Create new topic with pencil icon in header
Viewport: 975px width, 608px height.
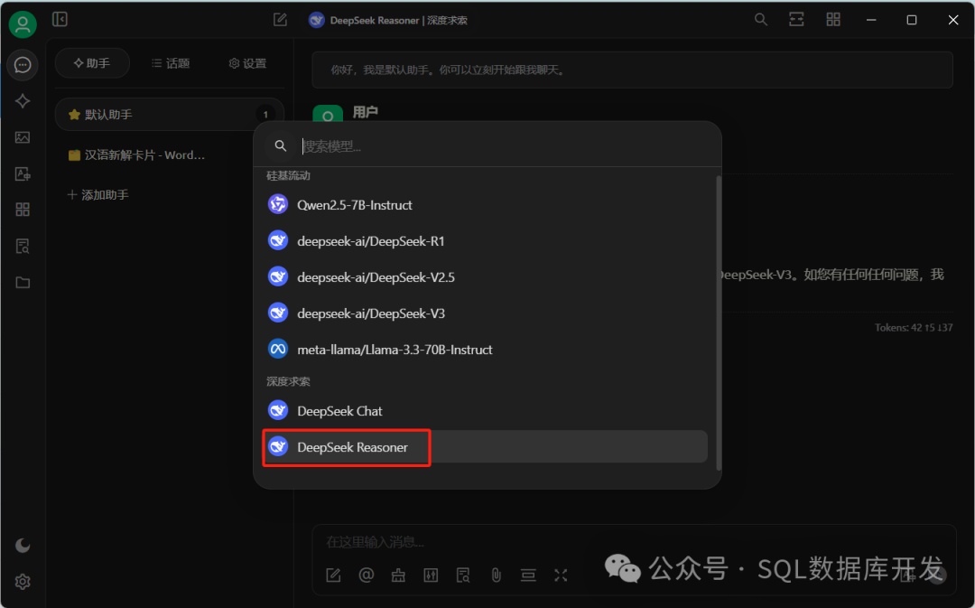tap(281, 20)
